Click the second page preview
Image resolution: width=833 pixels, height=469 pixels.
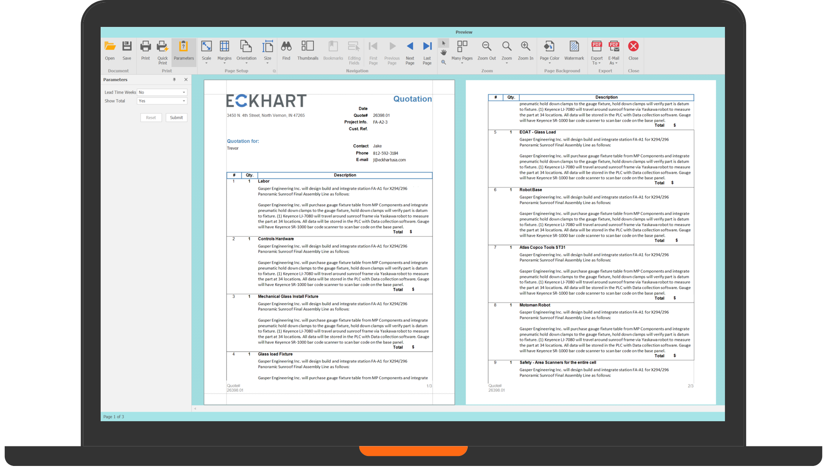pyautogui.click(x=590, y=242)
